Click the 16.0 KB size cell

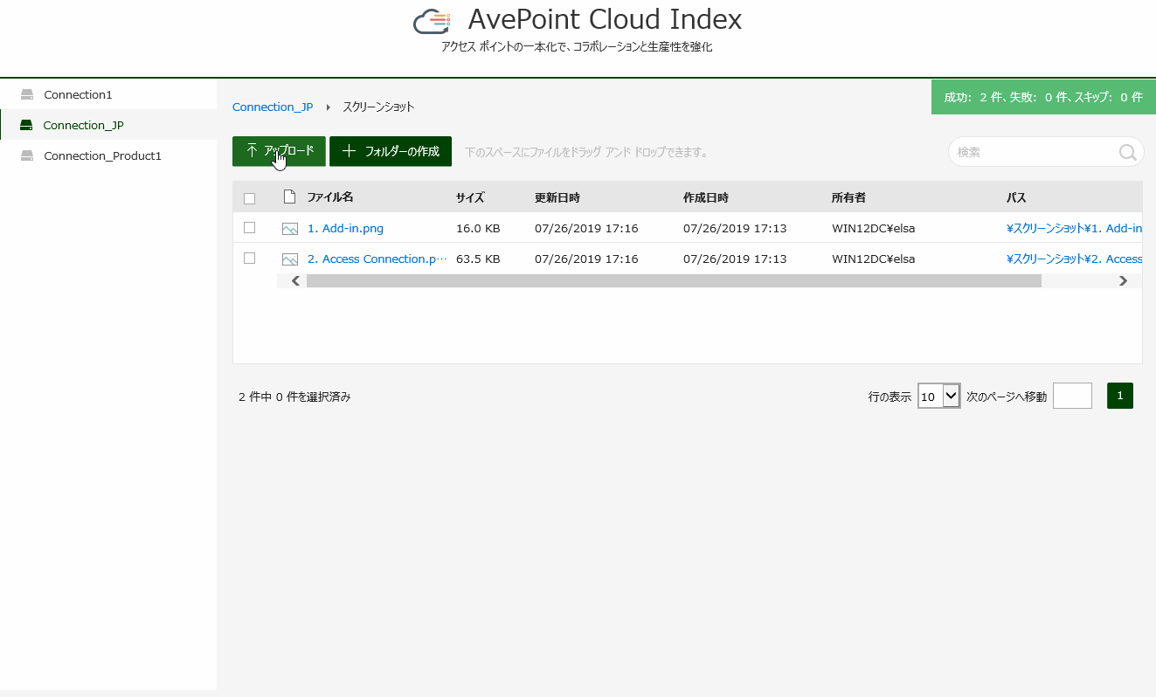click(478, 229)
